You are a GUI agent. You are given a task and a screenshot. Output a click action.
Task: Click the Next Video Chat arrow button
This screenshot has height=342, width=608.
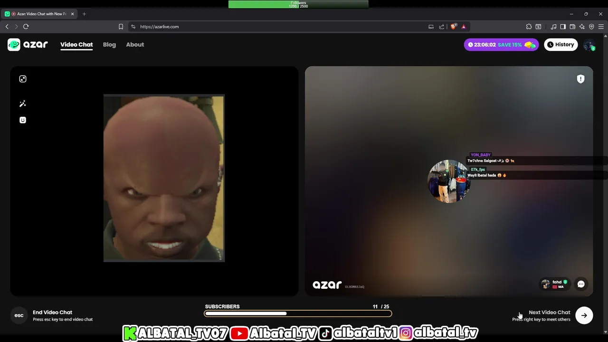[584, 315]
